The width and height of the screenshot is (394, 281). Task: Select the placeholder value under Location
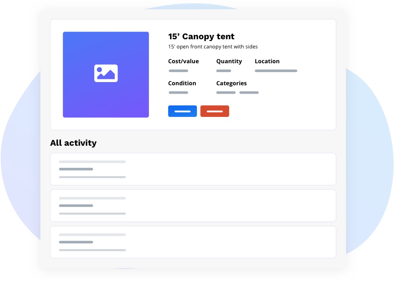click(x=276, y=71)
